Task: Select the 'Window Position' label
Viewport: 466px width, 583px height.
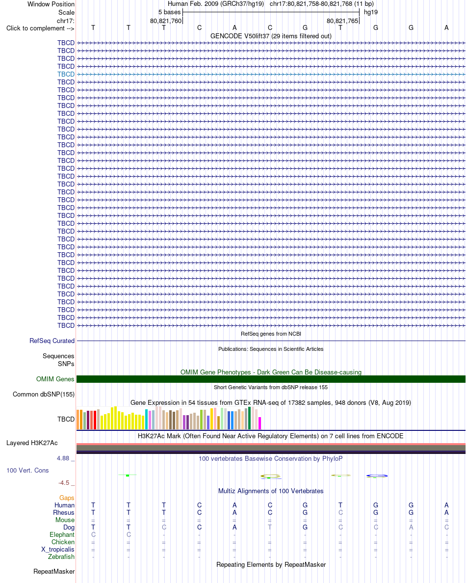Action: coord(51,4)
